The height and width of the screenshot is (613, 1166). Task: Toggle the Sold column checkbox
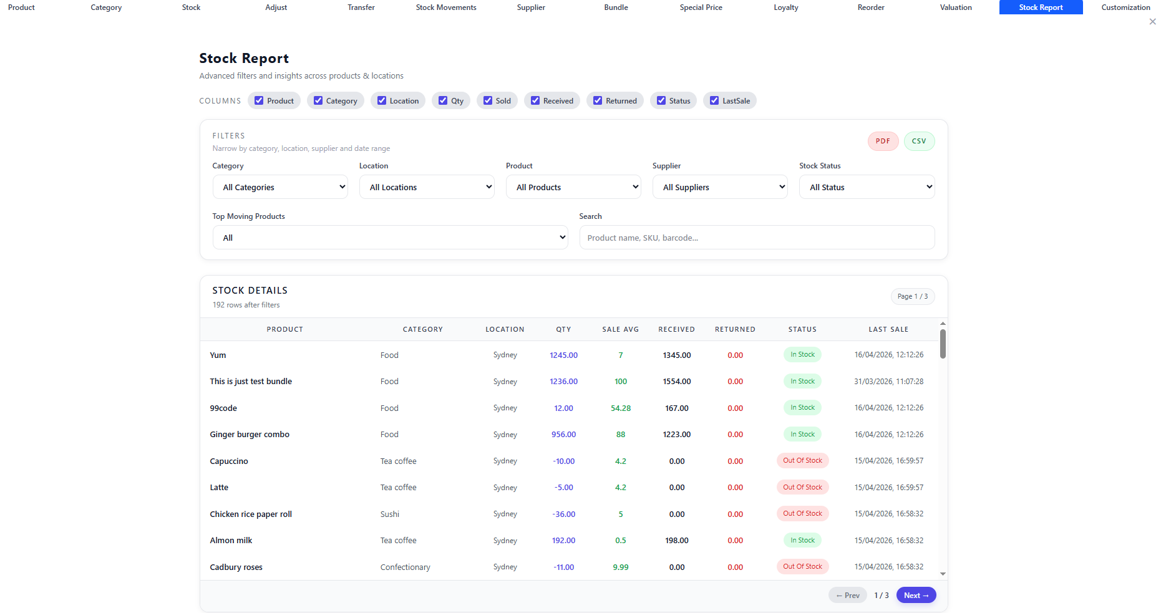(488, 100)
